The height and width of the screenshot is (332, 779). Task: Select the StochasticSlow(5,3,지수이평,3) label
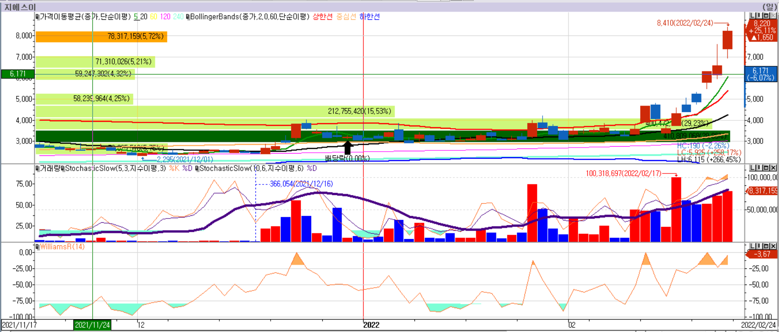click(115, 168)
